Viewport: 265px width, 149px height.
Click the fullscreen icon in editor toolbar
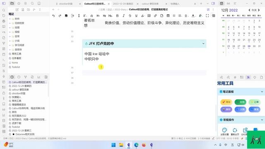207,16
